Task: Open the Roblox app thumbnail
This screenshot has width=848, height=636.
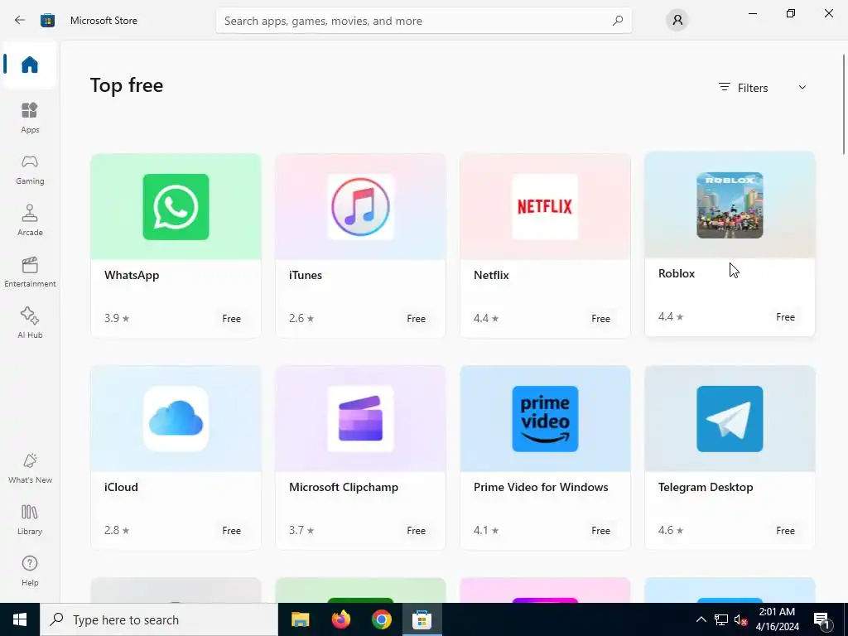Action: coord(730,205)
